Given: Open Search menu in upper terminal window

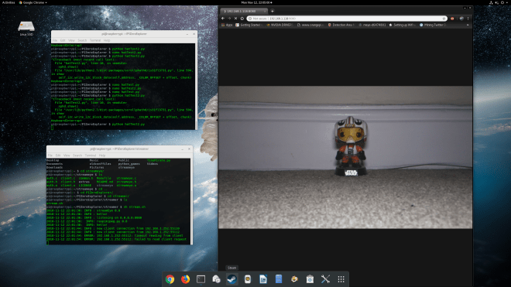Looking at the screenshot, I should pyautogui.click(x=82, y=40).
